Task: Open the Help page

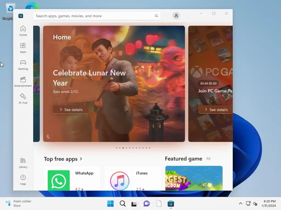Action: click(23, 180)
